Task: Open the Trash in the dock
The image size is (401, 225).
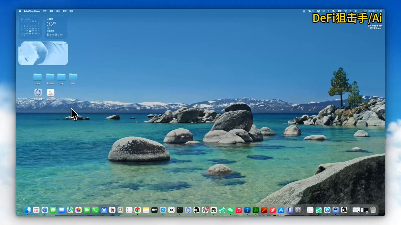Action: coord(373,210)
